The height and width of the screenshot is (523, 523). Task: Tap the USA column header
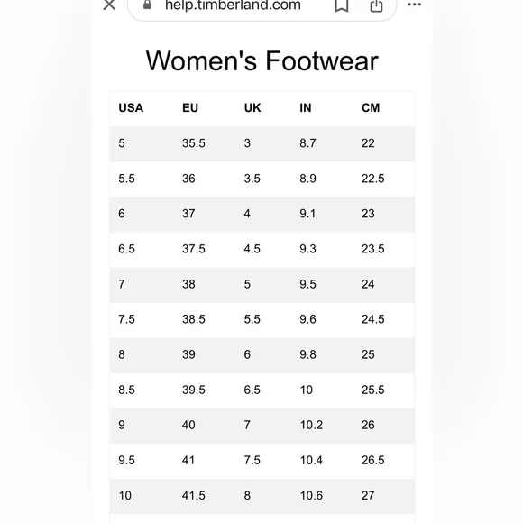click(x=131, y=107)
